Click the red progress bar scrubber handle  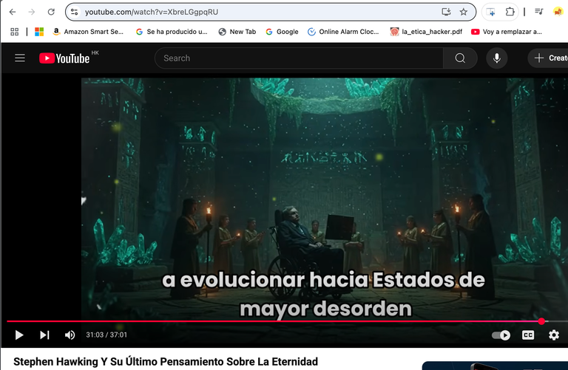(x=541, y=321)
